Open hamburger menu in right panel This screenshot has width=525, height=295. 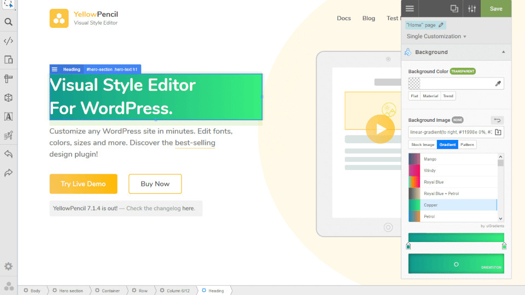point(410,9)
